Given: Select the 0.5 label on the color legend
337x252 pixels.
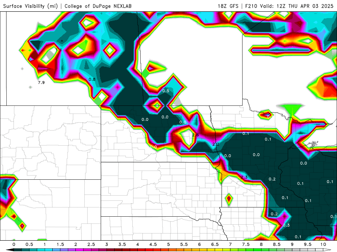Looking at the screenshot, I should [x=29, y=244].
